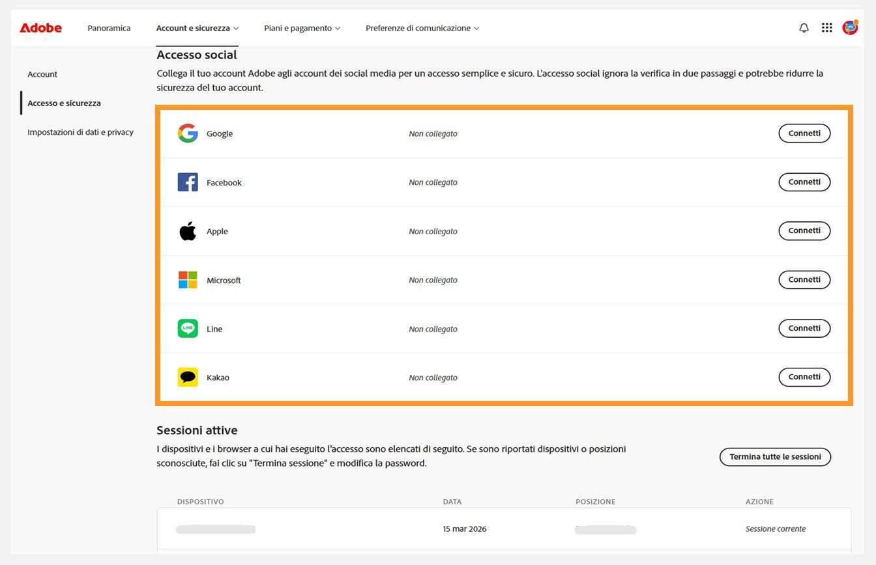Select Account in the sidebar

coord(42,74)
